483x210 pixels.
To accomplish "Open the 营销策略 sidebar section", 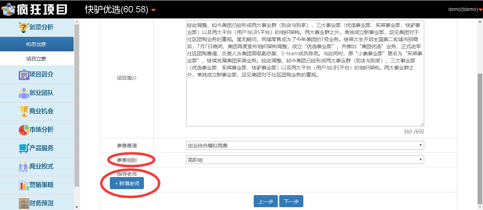I will pos(37,185).
